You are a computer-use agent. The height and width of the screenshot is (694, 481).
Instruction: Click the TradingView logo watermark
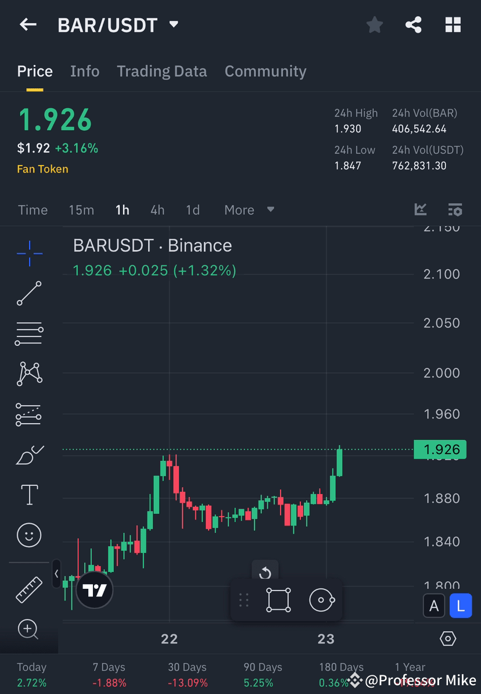click(x=94, y=591)
